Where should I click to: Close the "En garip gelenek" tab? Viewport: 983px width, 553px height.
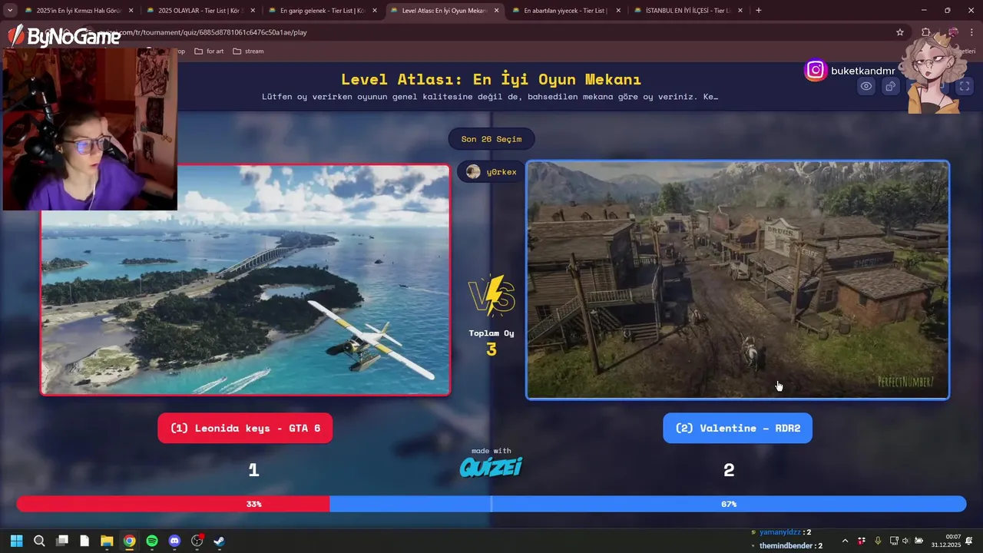click(375, 11)
